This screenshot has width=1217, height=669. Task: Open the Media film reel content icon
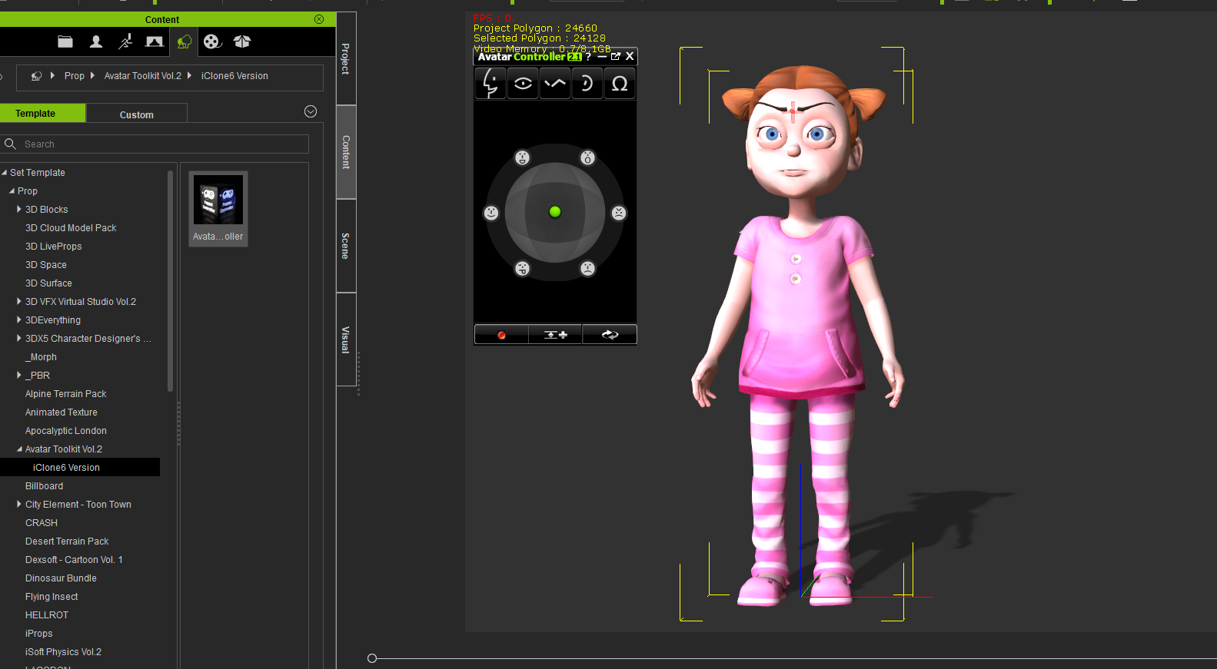[x=213, y=42]
